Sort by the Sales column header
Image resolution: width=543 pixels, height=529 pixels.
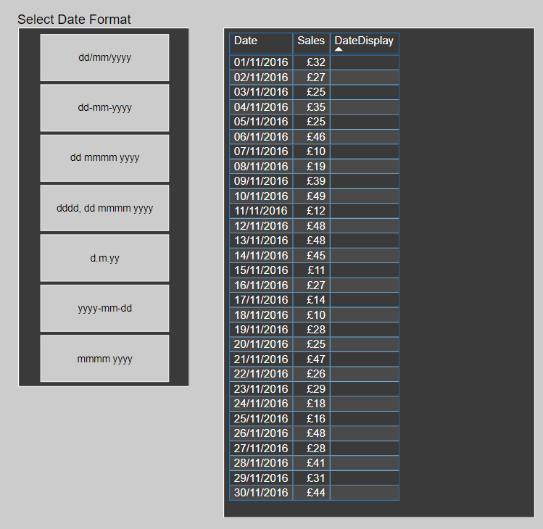pyautogui.click(x=311, y=41)
